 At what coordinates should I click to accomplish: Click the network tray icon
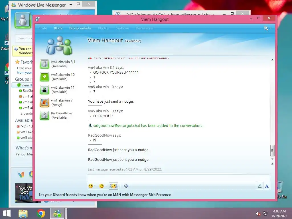pos(265,214)
